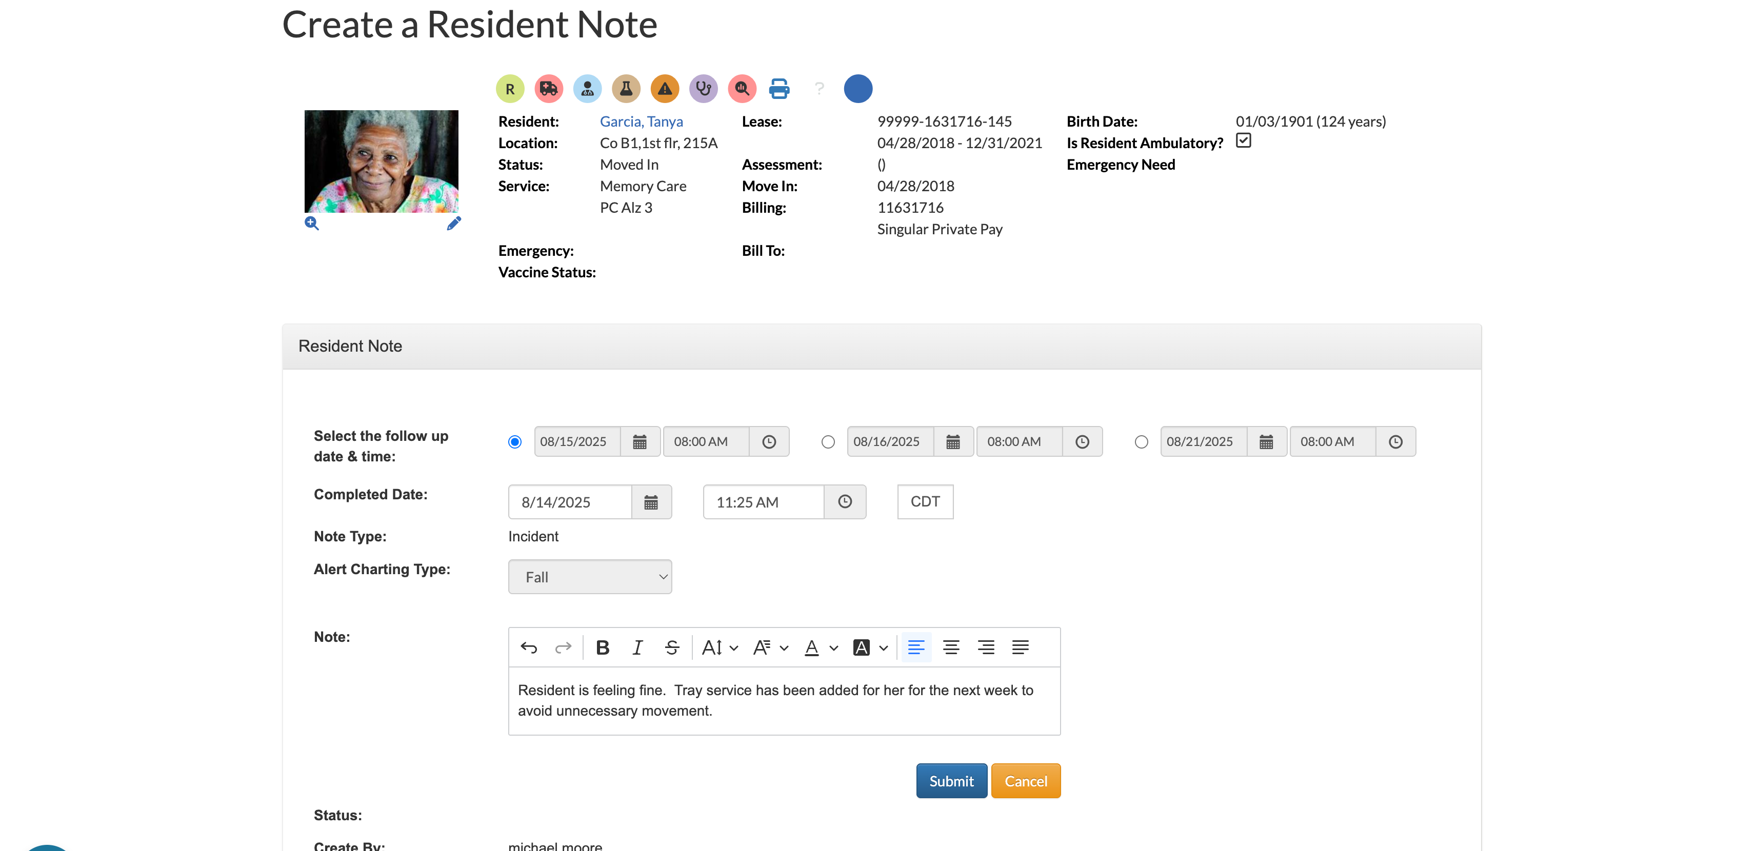Select the 08/16/2025 follow-up radio button
This screenshot has height=851, width=1757.
click(828, 442)
